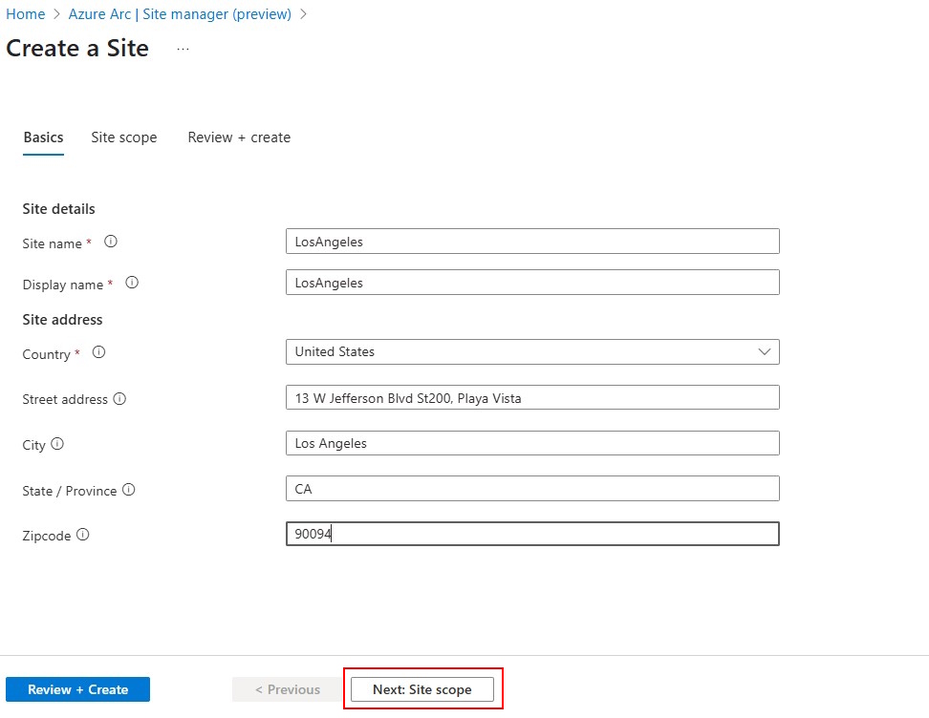
Task: Click the Previous button
Action: click(288, 689)
